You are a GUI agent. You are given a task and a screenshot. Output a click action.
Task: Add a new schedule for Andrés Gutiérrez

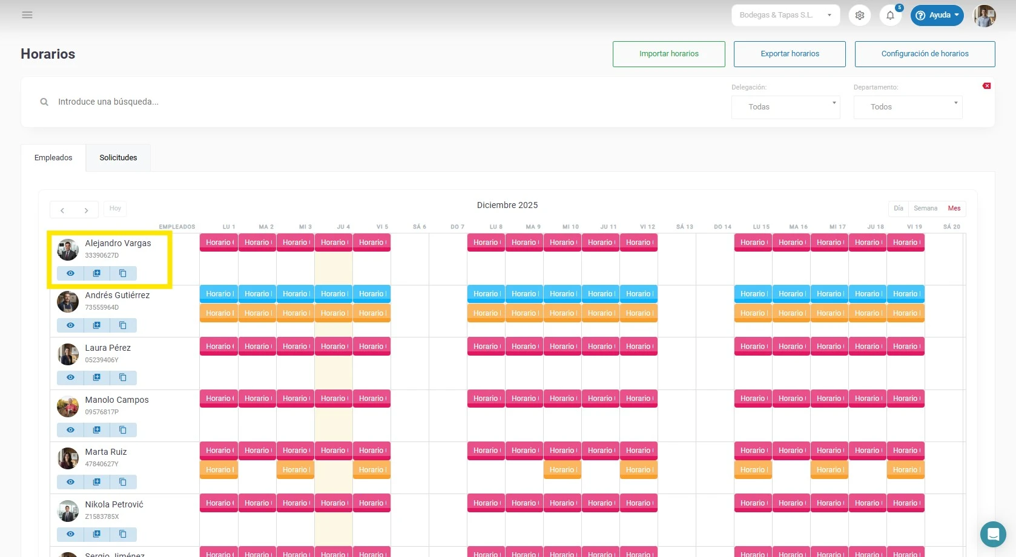click(x=97, y=325)
